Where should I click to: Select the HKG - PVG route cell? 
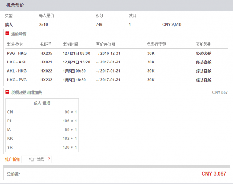point(17,80)
